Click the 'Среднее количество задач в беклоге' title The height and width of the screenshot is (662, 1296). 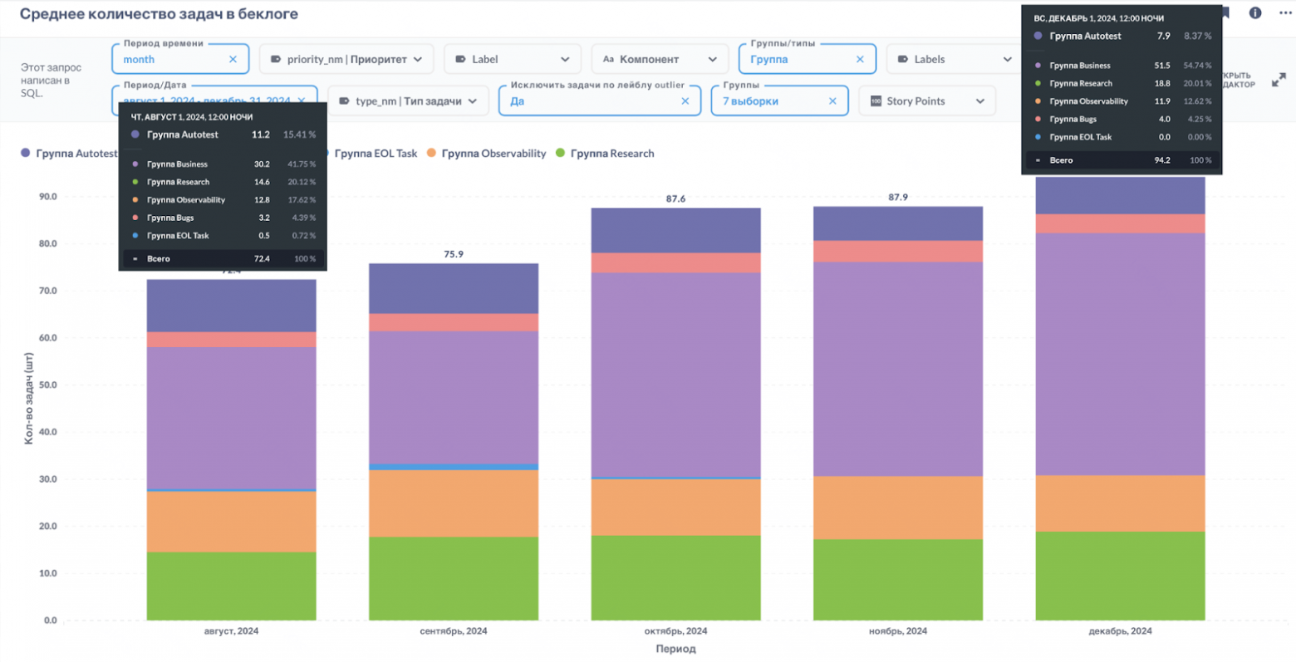[x=159, y=14]
